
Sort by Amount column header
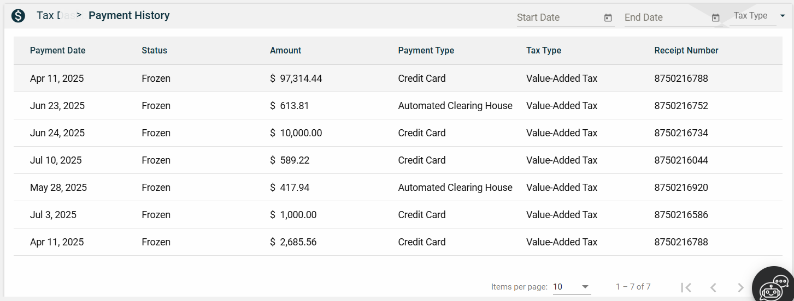(x=285, y=50)
